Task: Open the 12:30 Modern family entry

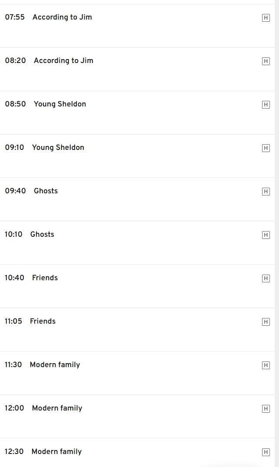Action: (56, 452)
